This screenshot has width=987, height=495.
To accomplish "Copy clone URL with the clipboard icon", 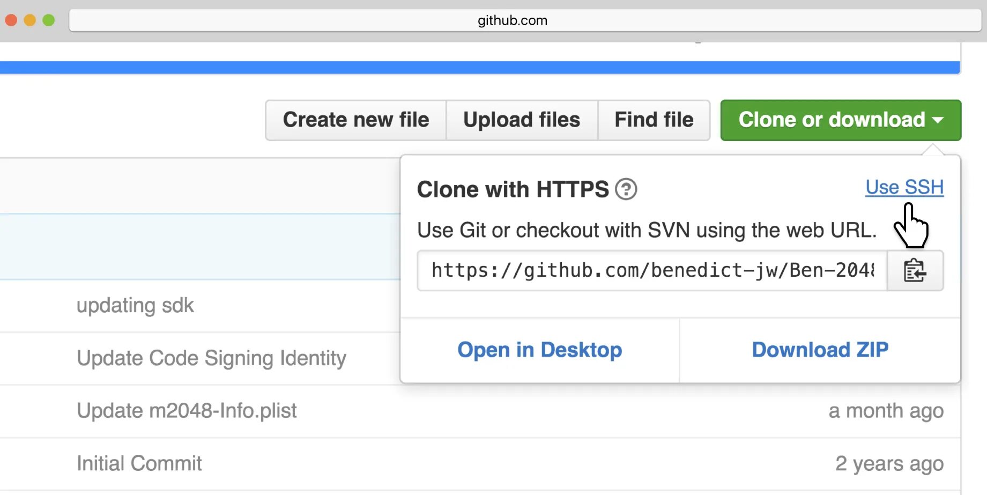I will tap(915, 271).
